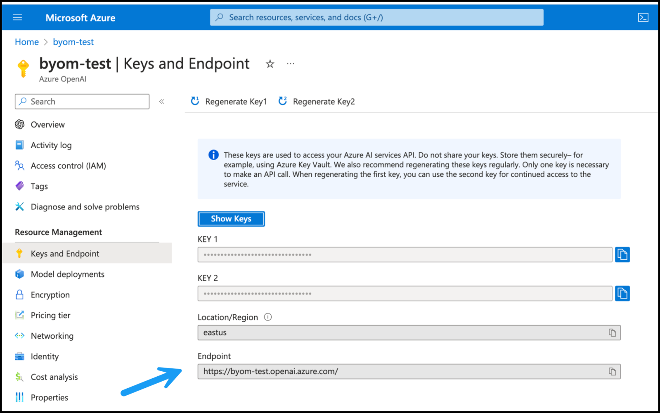Click the Encryption lock icon
Screen dimensions: 660x413
[19, 294]
